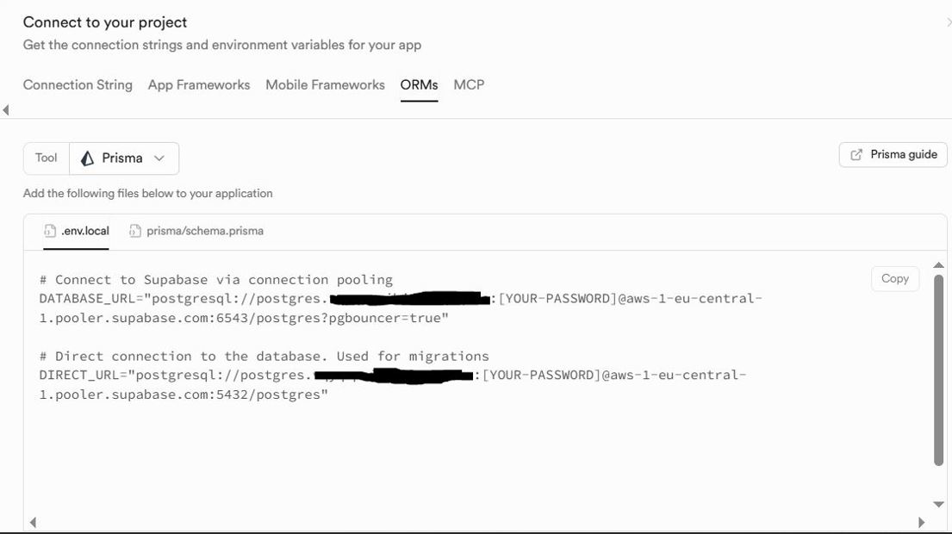
Task: Click the left arrow below Connection String tab
Action: click(x=6, y=110)
